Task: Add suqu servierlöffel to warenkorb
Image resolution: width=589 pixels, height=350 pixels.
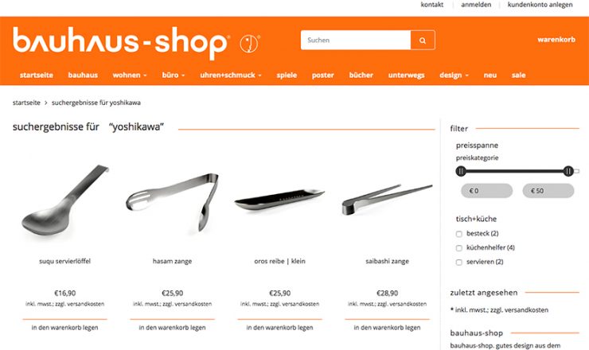Action: [65, 328]
